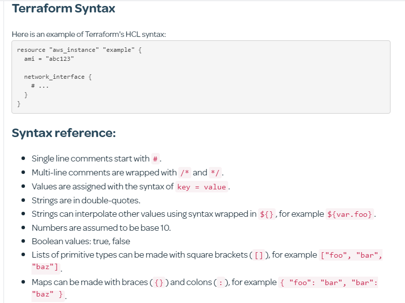Click 'Single line comments start with' text

91,158
